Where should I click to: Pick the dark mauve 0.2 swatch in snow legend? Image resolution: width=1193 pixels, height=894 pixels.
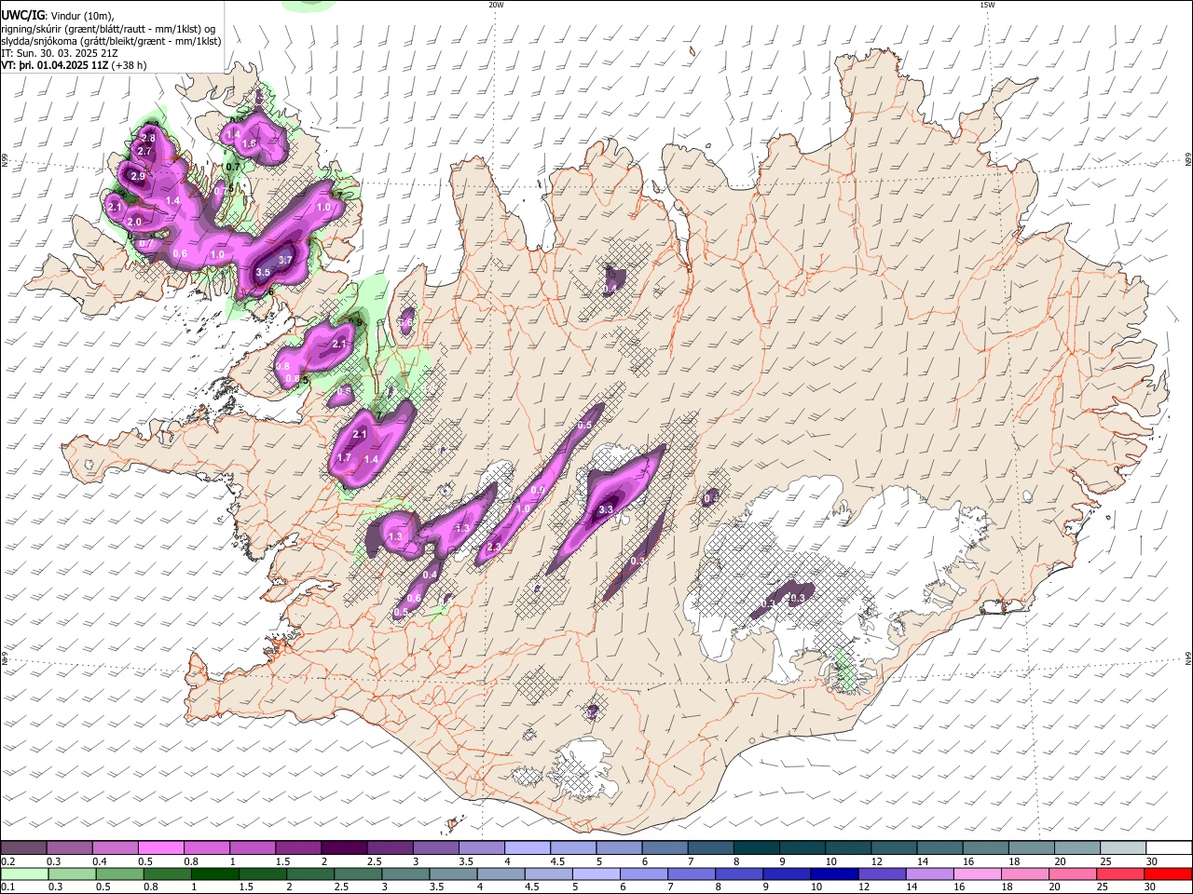coord(23,848)
